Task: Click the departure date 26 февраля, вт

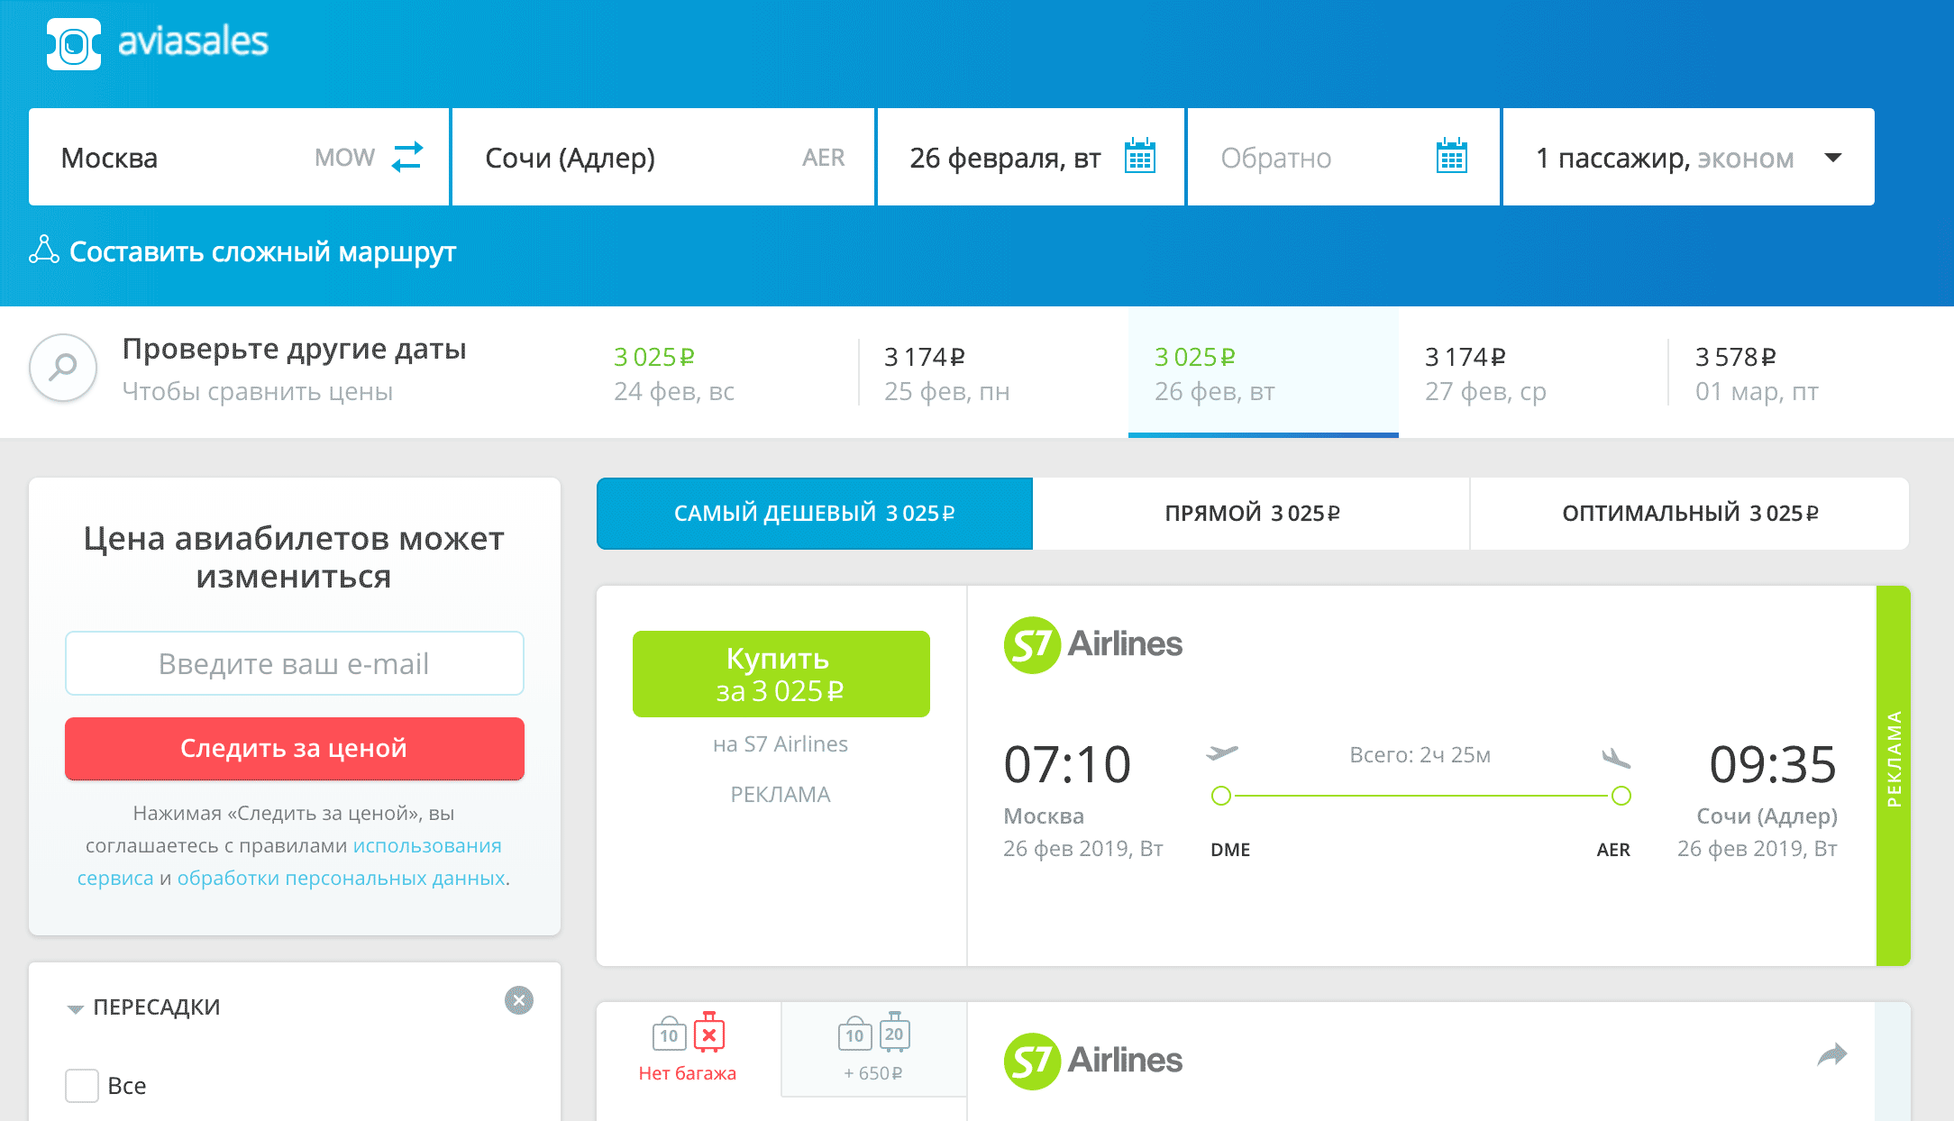Action: [x=1030, y=157]
